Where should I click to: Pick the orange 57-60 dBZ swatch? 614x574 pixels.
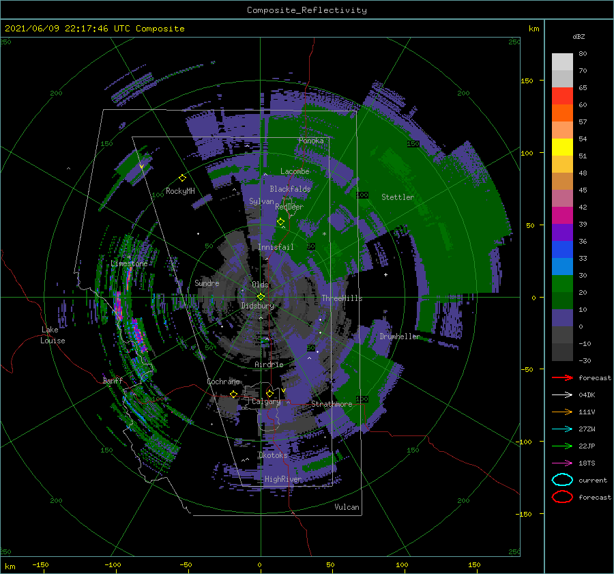point(562,113)
